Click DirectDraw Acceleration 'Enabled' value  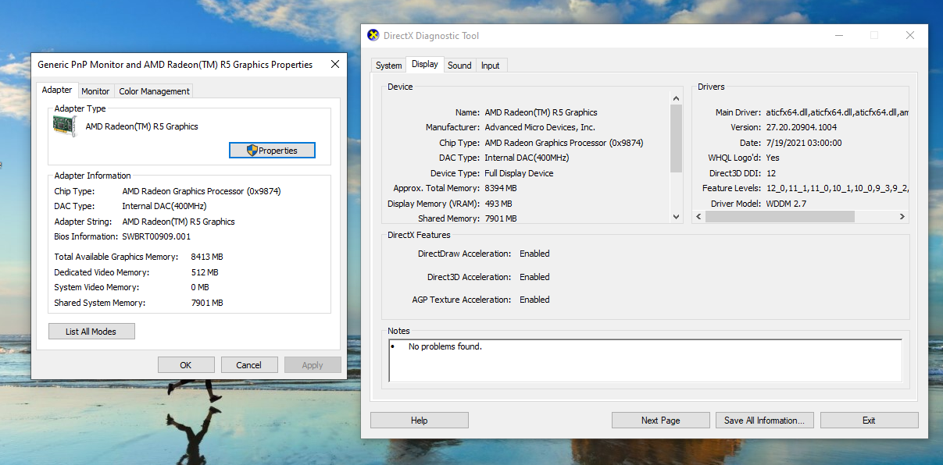point(534,254)
